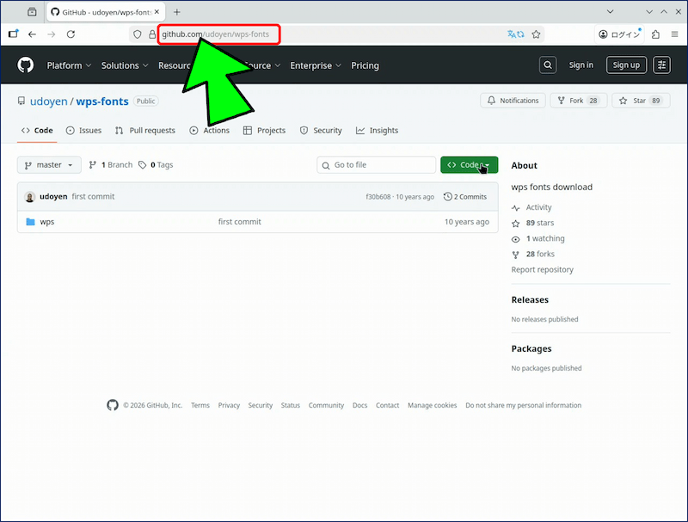Open GitHub search with magnifier icon
This screenshot has width=688, height=522.
coord(548,65)
